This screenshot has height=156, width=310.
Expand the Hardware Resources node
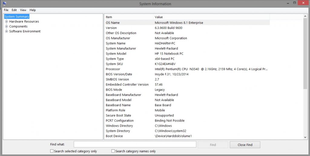[x=7, y=22]
